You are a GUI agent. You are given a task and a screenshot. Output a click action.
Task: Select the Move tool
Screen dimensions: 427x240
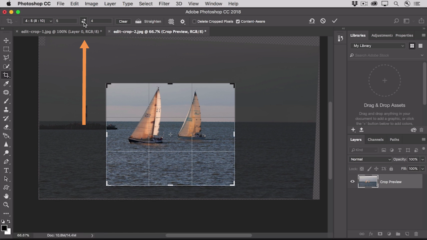pyautogui.click(x=6, y=40)
